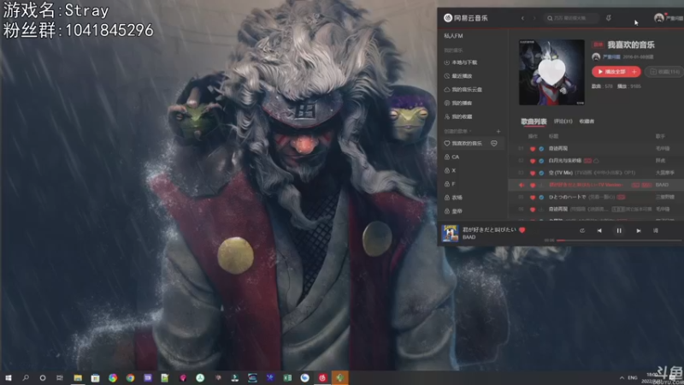
Task: Switch to the 评论(31) comments tab
Action: pyautogui.click(x=563, y=121)
